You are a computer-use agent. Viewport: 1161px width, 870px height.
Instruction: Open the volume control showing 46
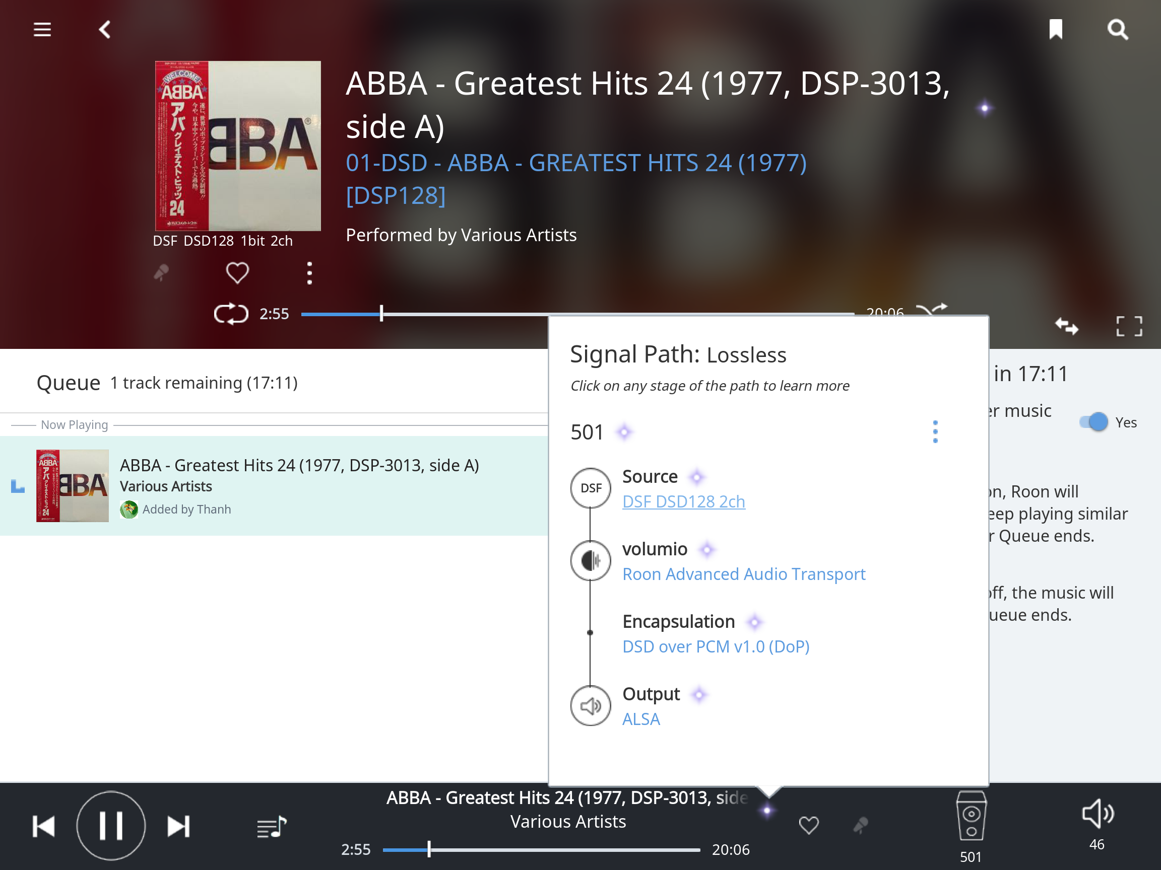[1097, 825]
